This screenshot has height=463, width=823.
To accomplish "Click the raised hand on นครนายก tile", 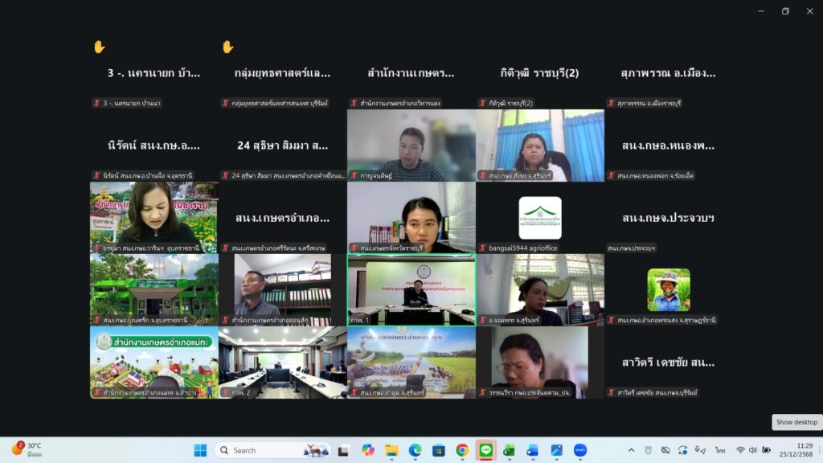I will click(x=99, y=47).
